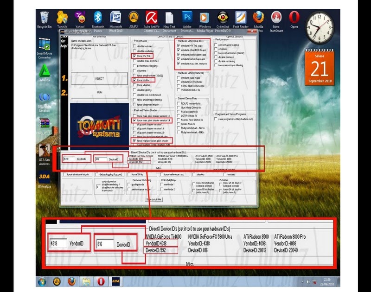This screenshot has height=292, width=371.
Task: Open Avira AntiVir Control Center icon
Action: tap(152, 21)
